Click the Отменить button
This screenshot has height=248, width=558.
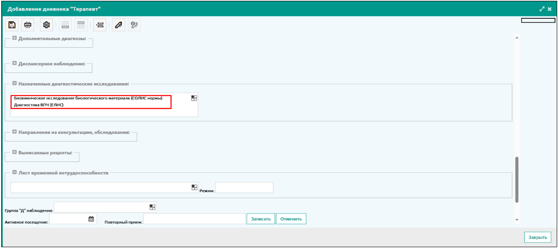(291, 219)
